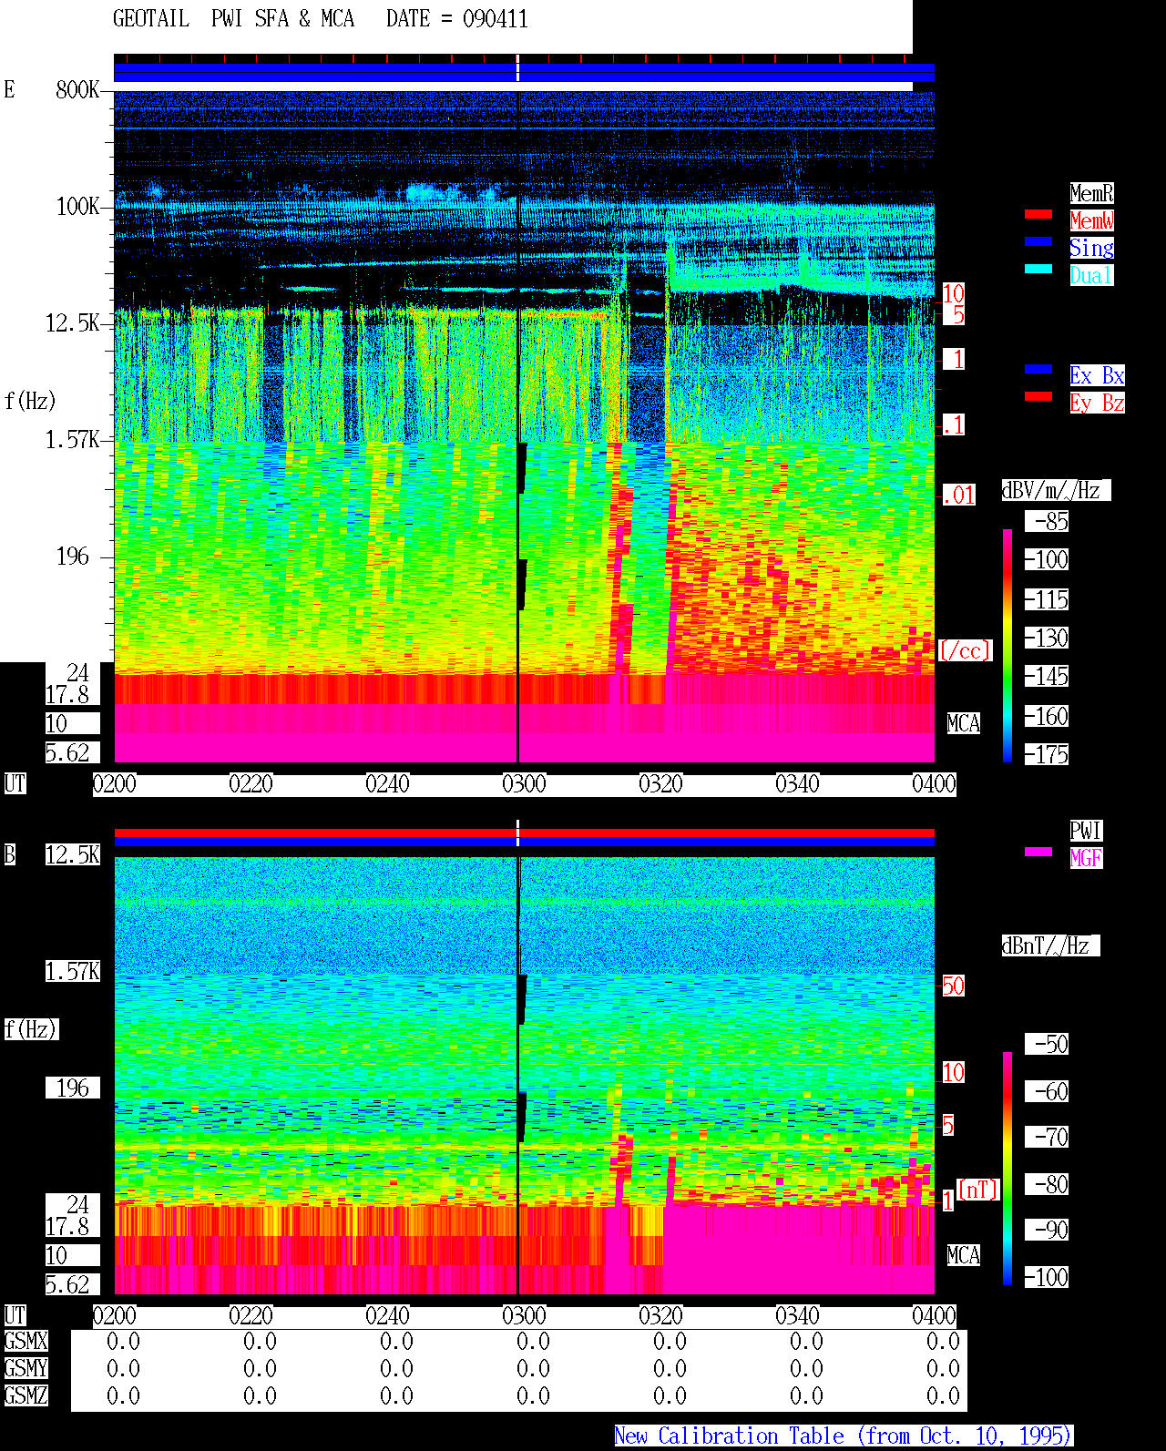Screen dimensions: 1166x1451
Task: Select the dBnT/√Hz units label
Action: pos(1050,945)
